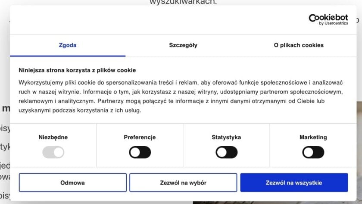Image resolution: width=362 pixels, height=204 pixels.
Task: Accept all with Zezwól na wszystkie
Action: (x=294, y=182)
